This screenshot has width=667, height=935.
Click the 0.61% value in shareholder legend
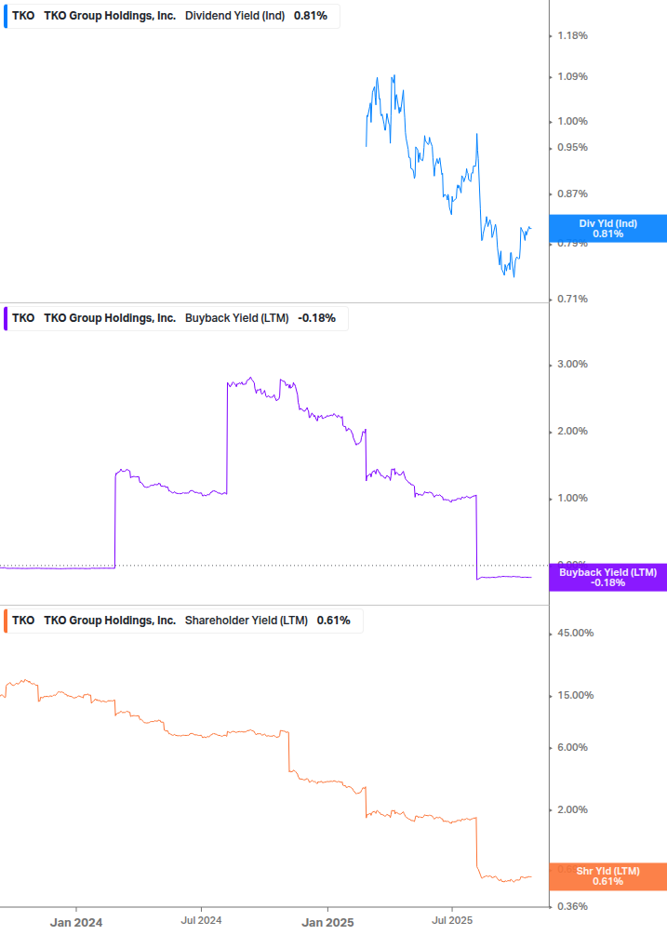[333, 620]
